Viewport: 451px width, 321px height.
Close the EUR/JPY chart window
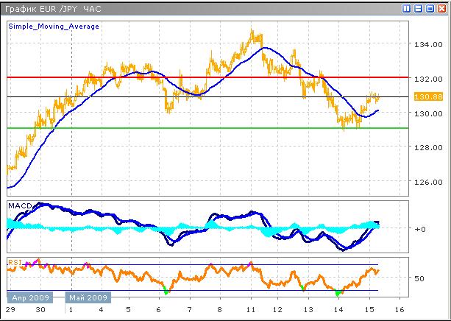pyautogui.click(x=442, y=8)
